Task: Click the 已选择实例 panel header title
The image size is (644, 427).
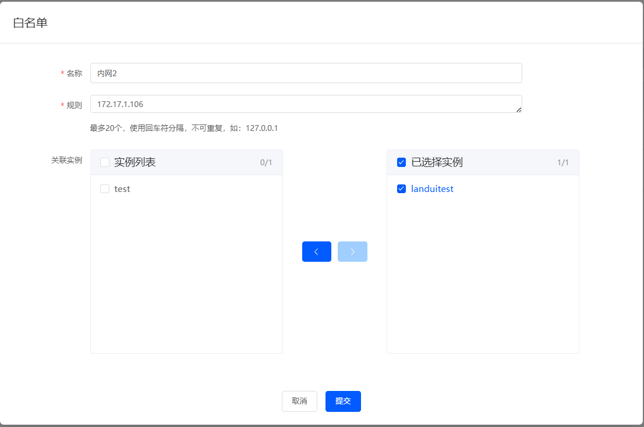Action: click(437, 162)
